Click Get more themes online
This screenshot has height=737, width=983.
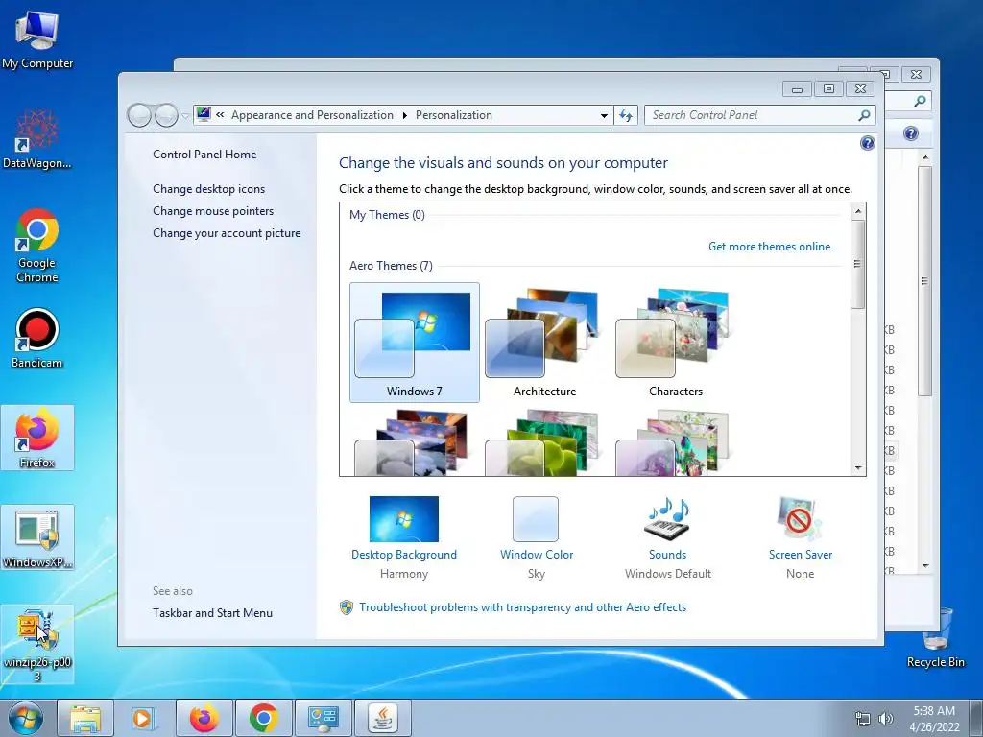point(769,247)
